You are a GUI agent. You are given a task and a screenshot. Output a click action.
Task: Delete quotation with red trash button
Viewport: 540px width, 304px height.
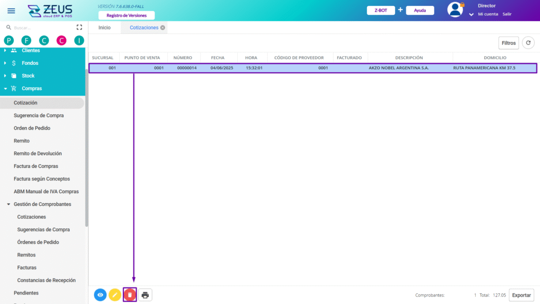click(x=130, y=294)
